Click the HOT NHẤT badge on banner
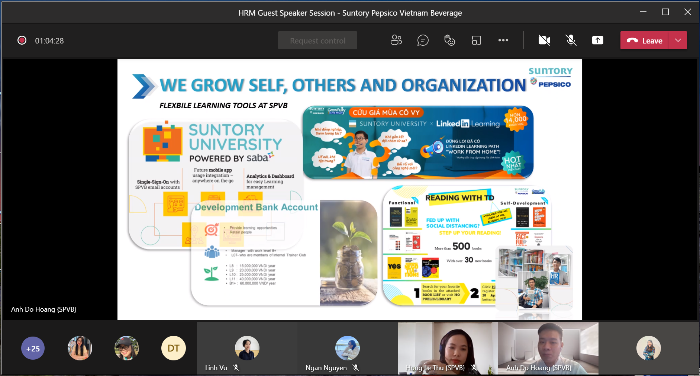The width and height of the screenshot is (700, 376). tap(513, 163)
